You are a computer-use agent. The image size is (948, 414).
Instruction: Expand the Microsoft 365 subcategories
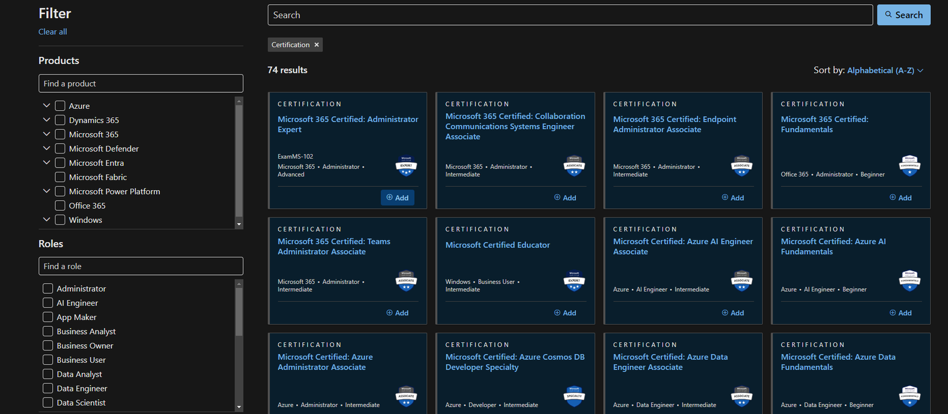[x=46, y=134]
